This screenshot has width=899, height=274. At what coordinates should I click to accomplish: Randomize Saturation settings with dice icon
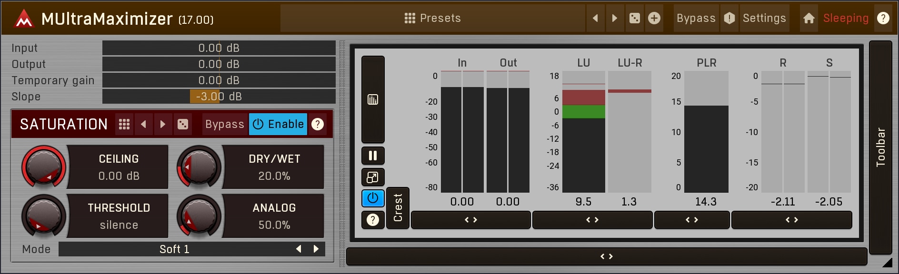[x=182, y=124]
